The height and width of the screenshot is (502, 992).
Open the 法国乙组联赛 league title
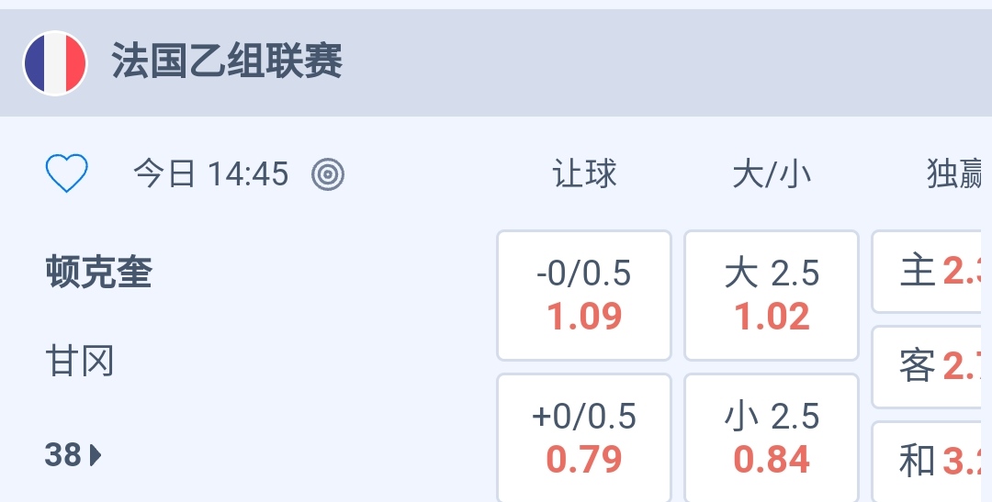tap(227, 62)
